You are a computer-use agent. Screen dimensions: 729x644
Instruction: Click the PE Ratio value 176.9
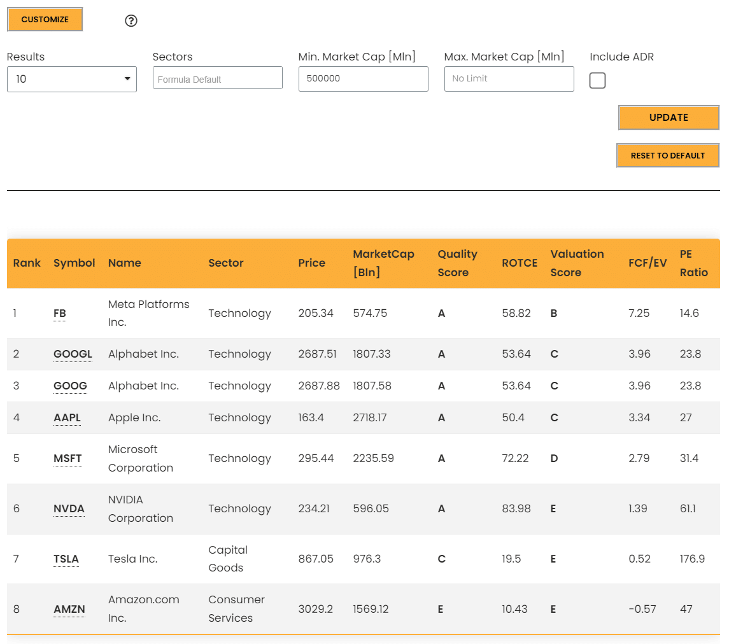pos(692,559)
